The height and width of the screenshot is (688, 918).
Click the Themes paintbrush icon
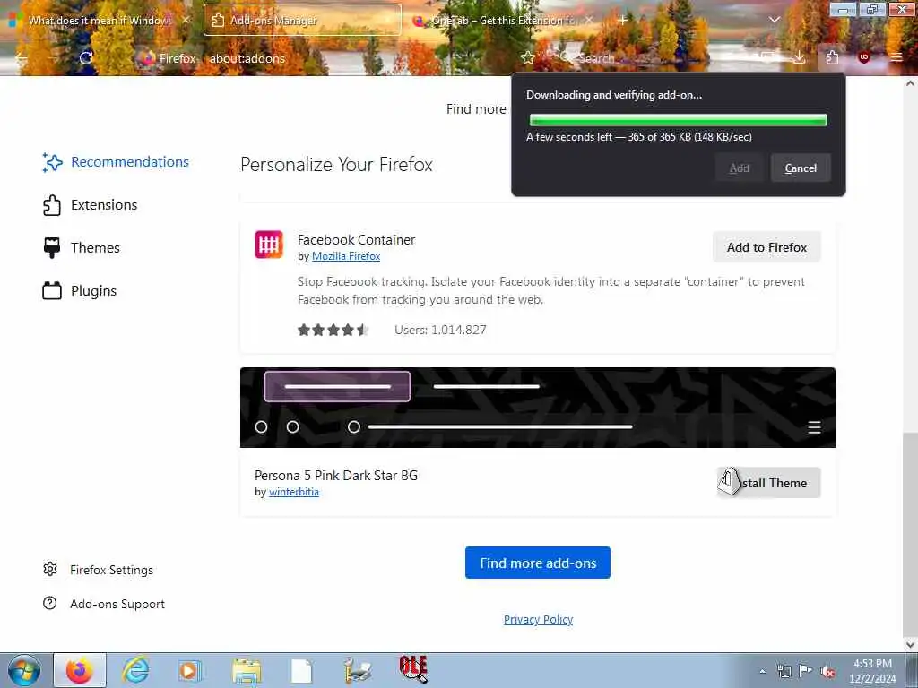point(52,248)
